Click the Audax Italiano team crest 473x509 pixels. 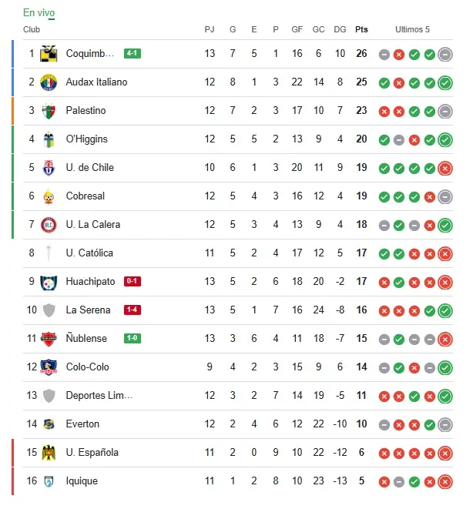click(49, 82)
